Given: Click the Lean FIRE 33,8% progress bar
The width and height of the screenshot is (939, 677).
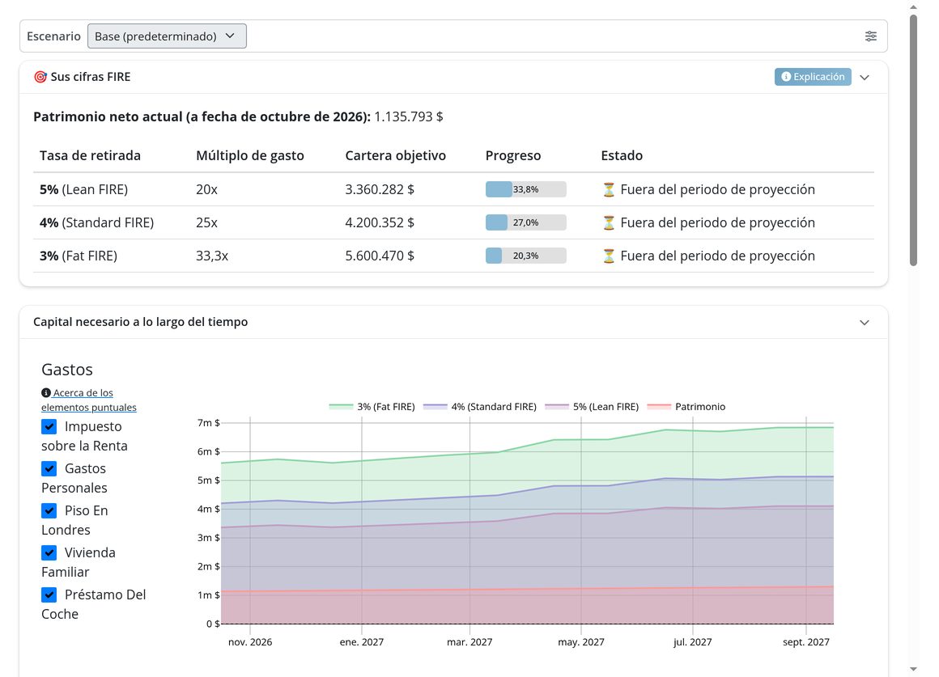Looking at the screenshot, I should point(526,189).
